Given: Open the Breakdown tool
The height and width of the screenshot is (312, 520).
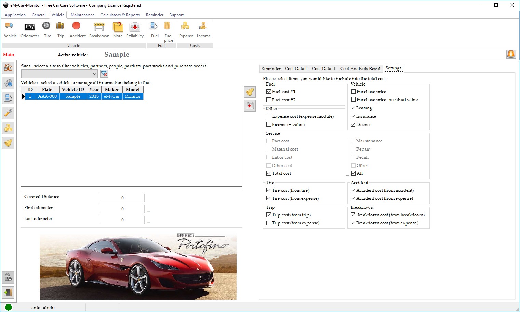Looking at the screenshot, I should click(99, 29).
